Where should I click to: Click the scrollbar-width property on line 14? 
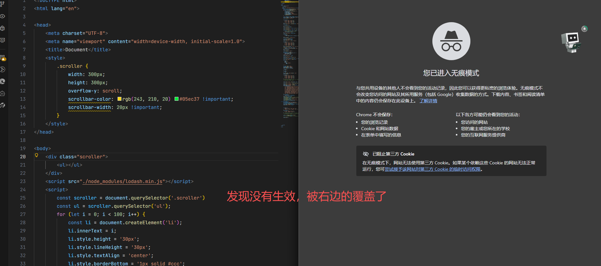click(89, 107)
